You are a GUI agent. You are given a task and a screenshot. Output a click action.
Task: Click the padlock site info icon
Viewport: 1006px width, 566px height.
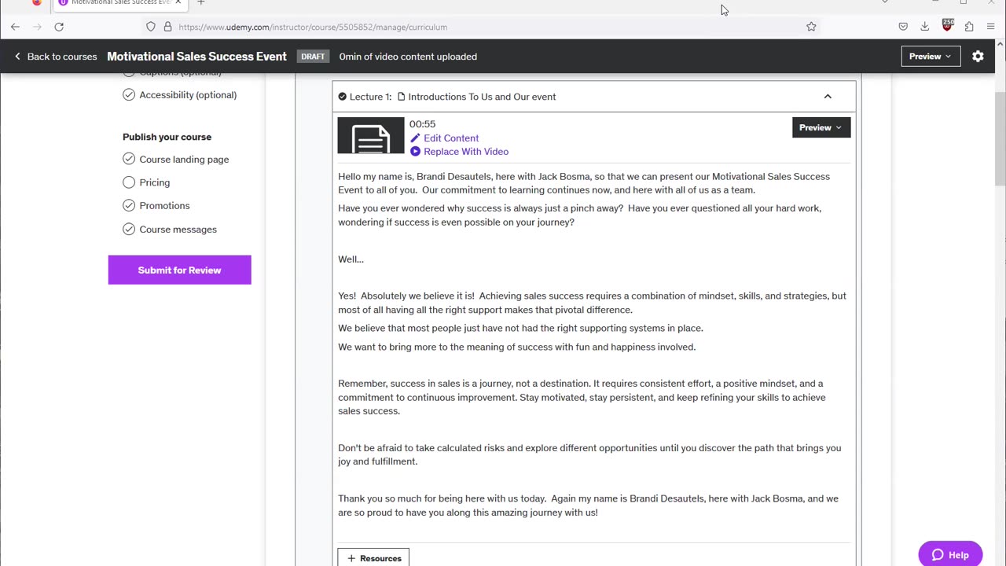click(167, 27)
